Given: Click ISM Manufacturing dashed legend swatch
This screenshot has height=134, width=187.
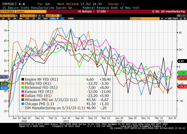Looking at the screenshot, I should tap(23, 108).
